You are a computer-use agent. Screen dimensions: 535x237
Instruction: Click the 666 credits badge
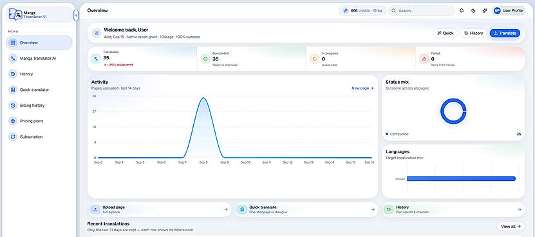pos(362,10)
